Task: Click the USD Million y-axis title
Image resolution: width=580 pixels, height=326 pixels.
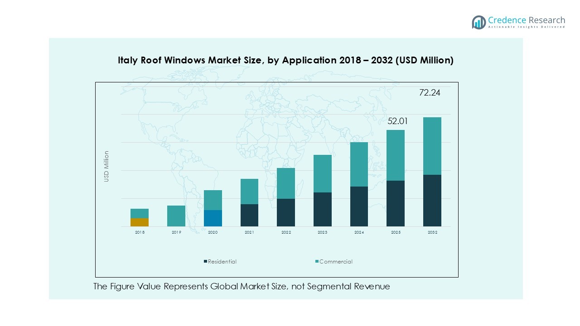Action: (x=106, y=166)
